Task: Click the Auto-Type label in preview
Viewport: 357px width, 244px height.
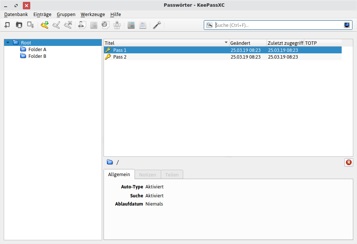Action: [132, 187]
